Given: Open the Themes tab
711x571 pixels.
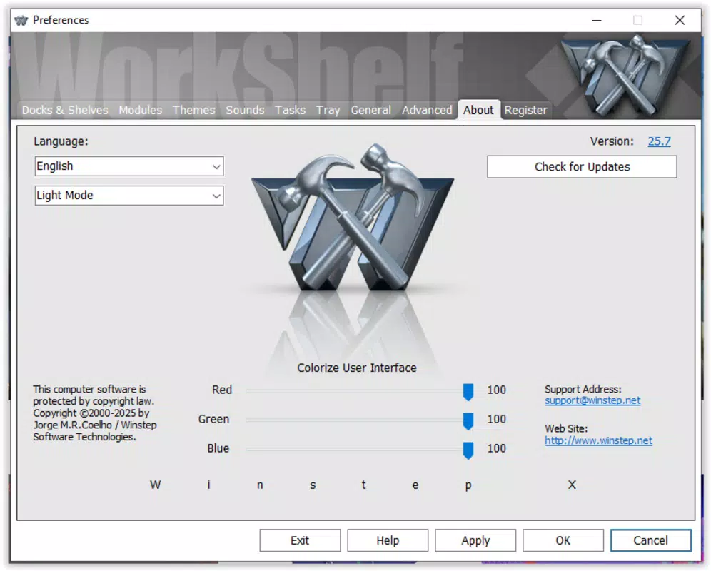Looking at the screenshot, I should tap(193, 110).
